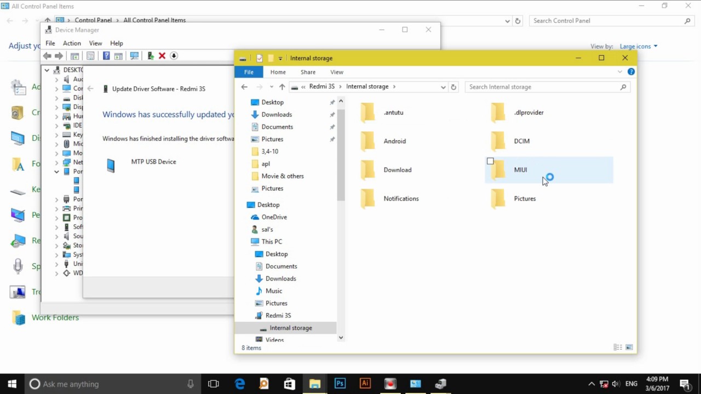The image size is (701, 394).
Task: Open the File tab in Explorer
Action: point(249,72)
